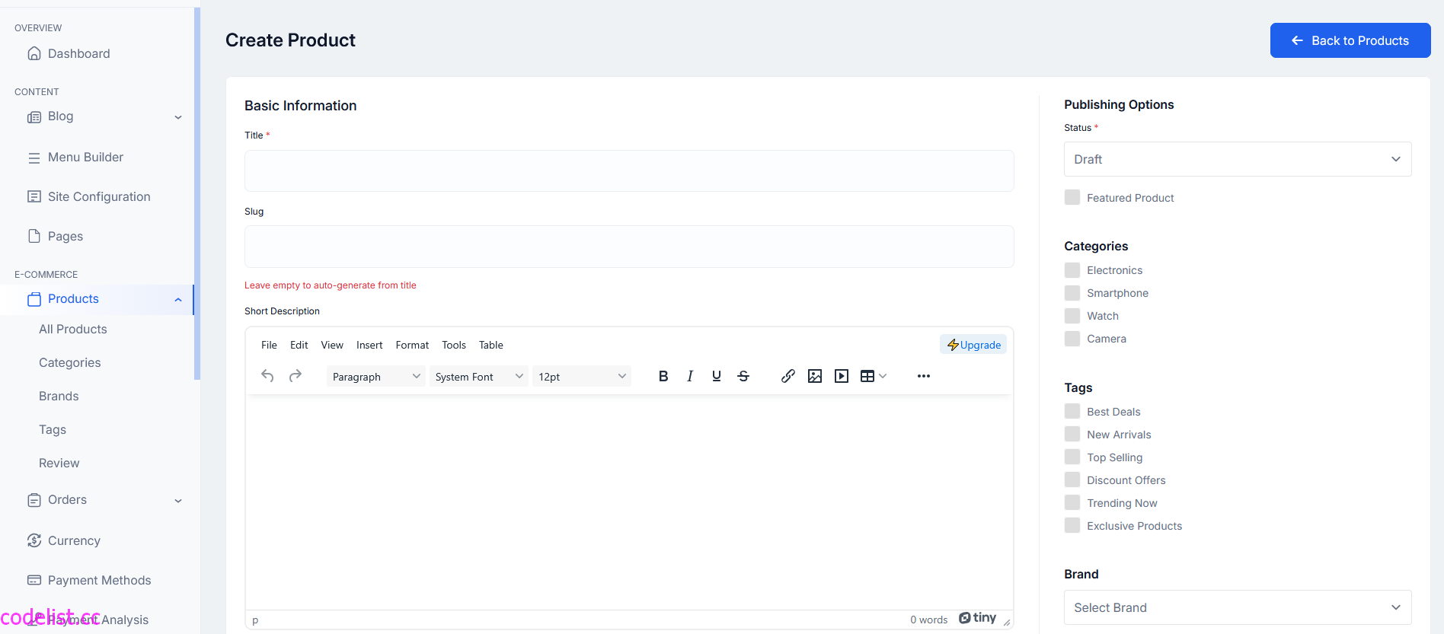The width and height of the screenshot is (1444, 634).
Task: Click the Title input field
Action: click(x=629, y=170)
